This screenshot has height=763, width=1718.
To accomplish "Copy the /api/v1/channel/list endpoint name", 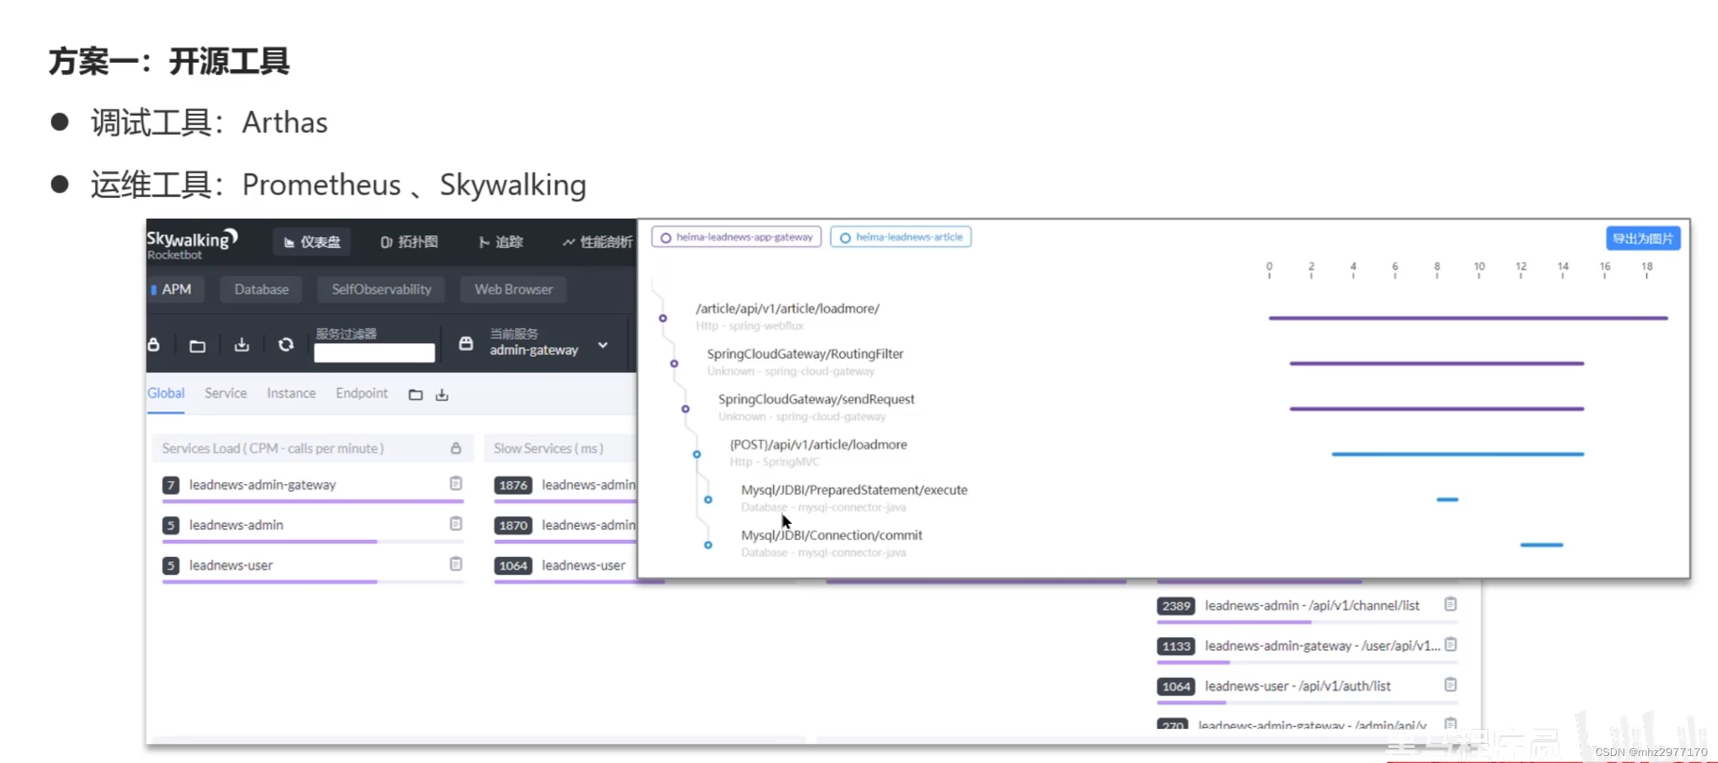I will (1450, 604).
